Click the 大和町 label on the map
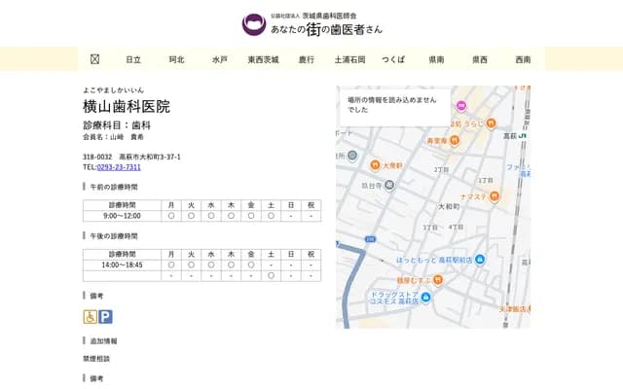 click(449, 207)
